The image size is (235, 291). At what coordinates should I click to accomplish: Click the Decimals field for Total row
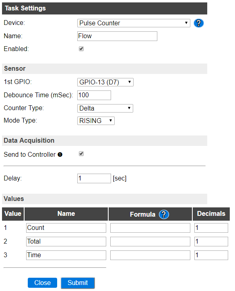coord(211,242)
